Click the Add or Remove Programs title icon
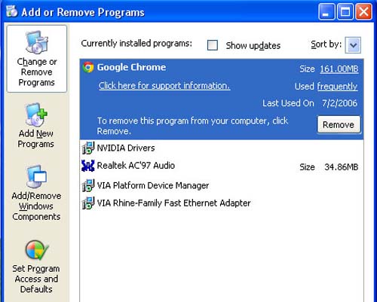This screenshot has height=302, width=377. click(x=11, y=11)
